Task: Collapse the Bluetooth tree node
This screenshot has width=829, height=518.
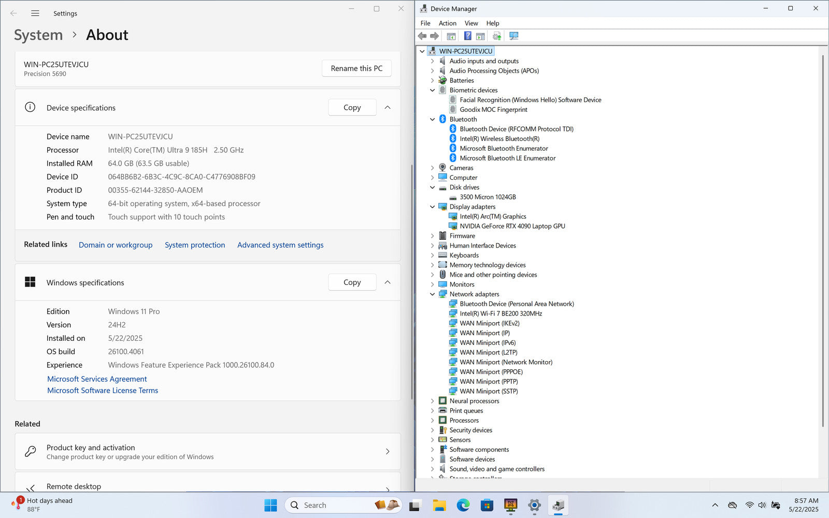Action: [x=433, y=119]
